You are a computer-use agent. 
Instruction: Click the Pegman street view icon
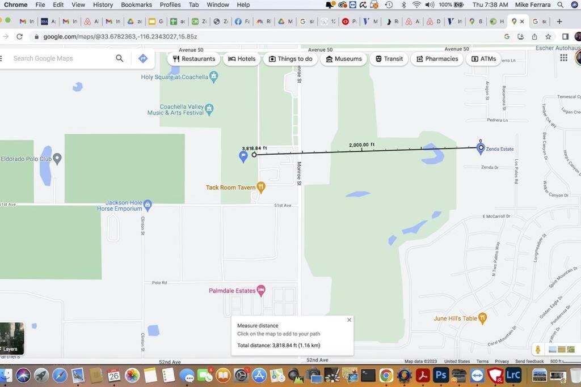[x=538, y=349]
